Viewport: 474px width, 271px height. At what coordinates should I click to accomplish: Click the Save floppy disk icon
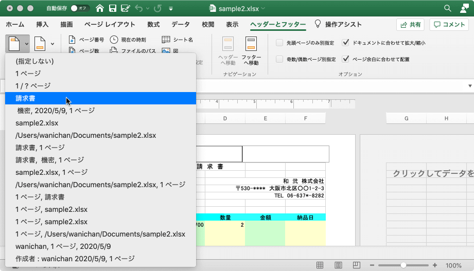pyautogui.click(x=113, y=8)
